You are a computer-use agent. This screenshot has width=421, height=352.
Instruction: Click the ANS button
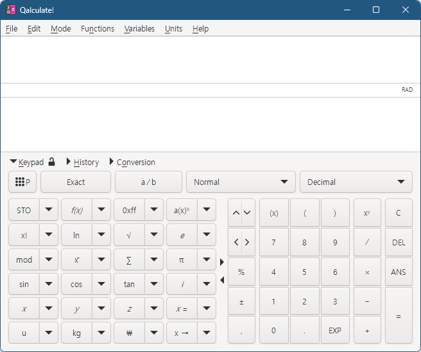pos(399,272)
